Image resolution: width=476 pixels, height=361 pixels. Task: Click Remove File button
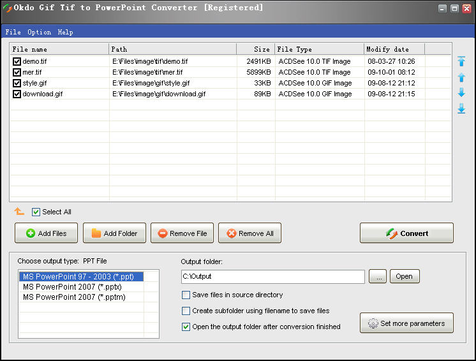point(182,233)
